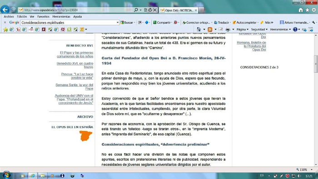The height and width of the screenshot is (179, 318).
Task: Click the yellow Add to Favorites star icon
Action: (x=5, y=30)
